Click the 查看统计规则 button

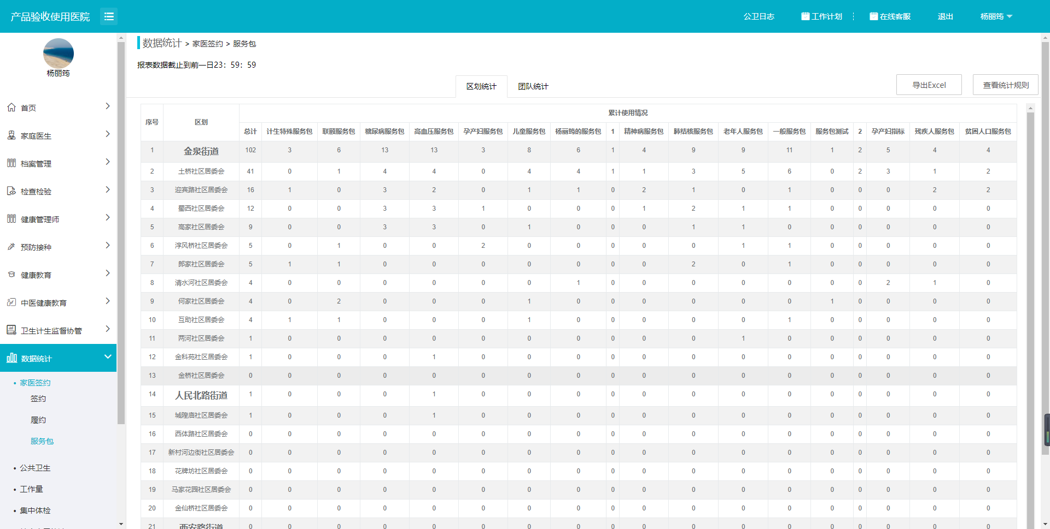pos(1005,85)
